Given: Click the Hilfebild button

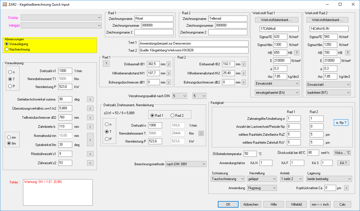Looking at the screenshot, I should pos(296,204).
